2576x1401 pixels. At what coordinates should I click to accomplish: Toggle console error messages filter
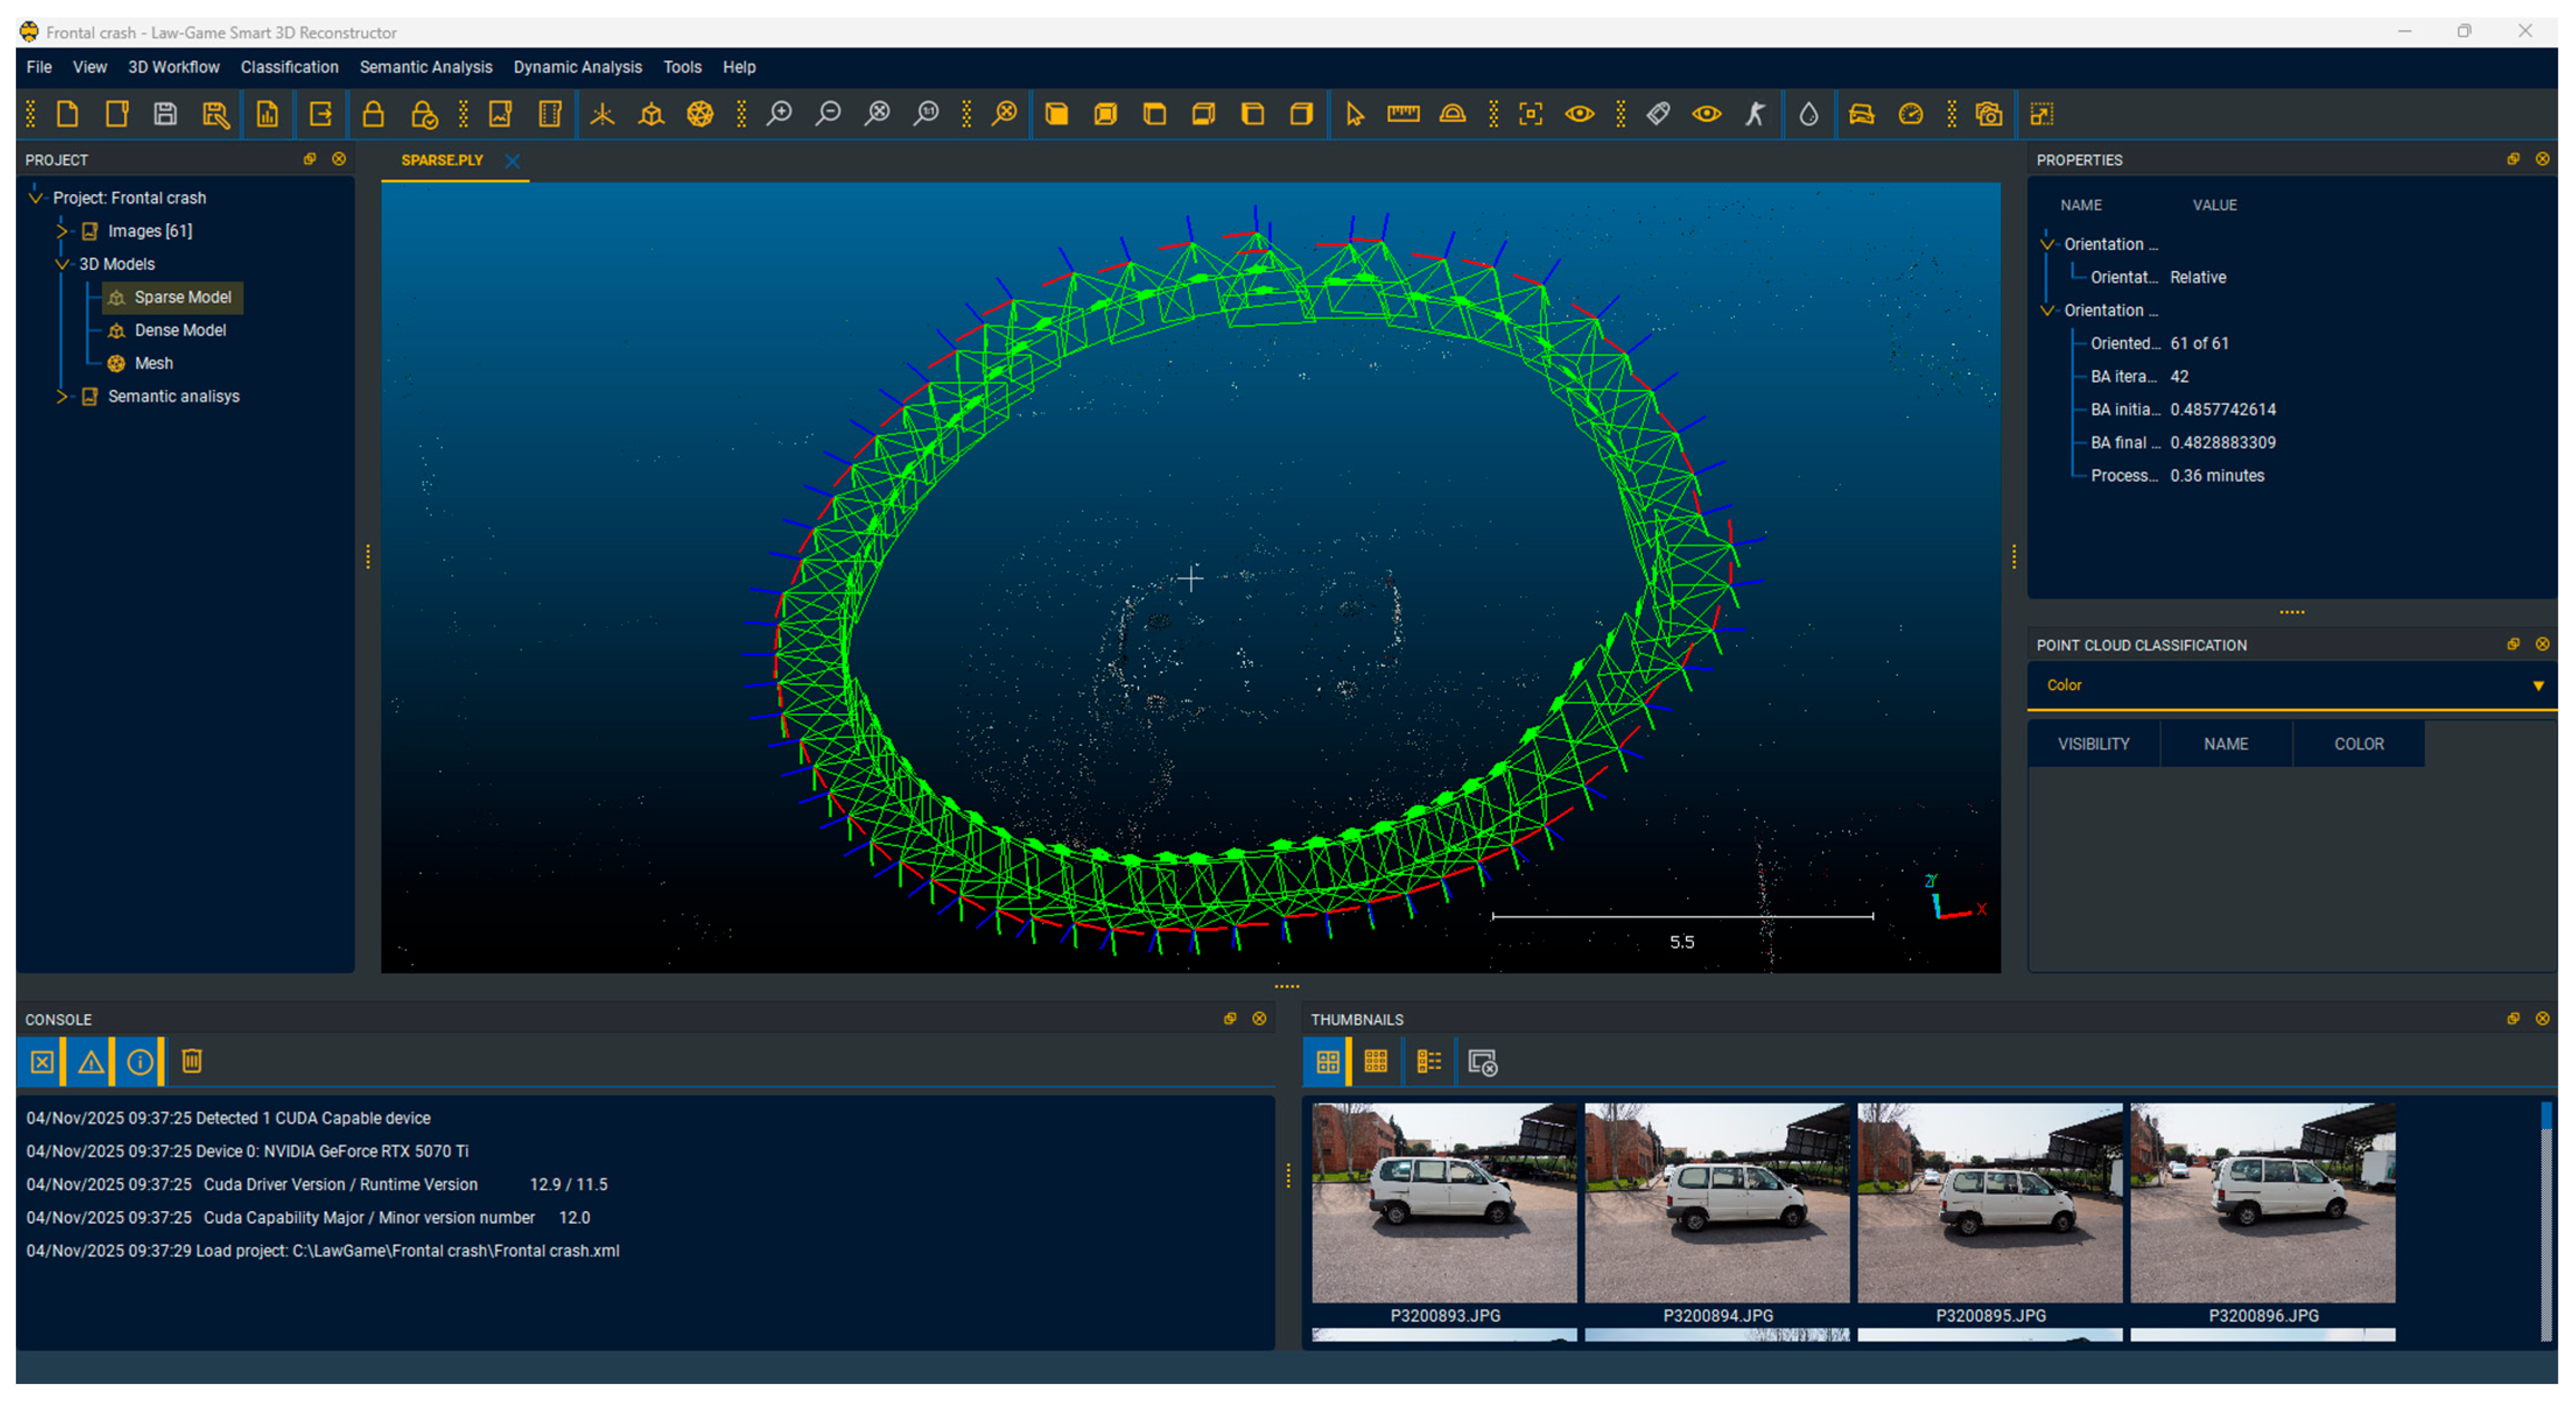tap(42, 1061)
